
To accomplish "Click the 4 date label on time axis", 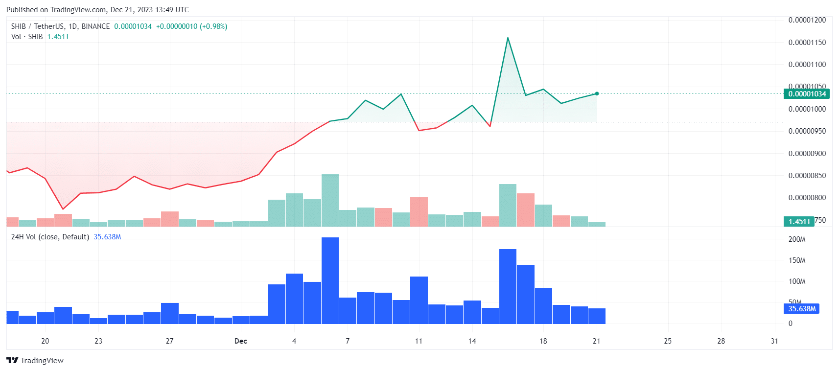I will tap(294, 341).
